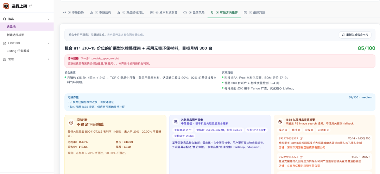Image resolution: width=380 pixels, height=174 pixels.
Task: Click the check icon of 最终判断 tab
Action: (245, 13)
